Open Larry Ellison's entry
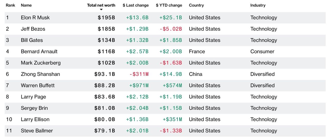The image size is (329, 139). tap(35, 119)
